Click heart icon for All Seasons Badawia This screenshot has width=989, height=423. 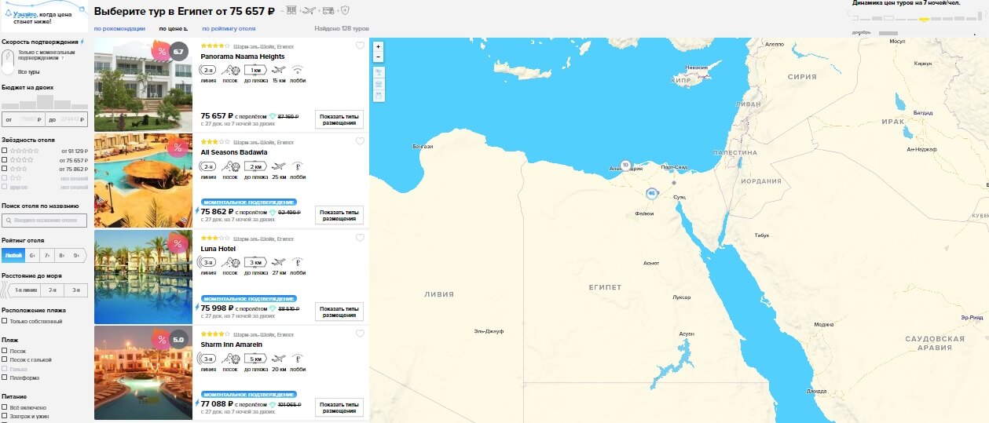(360, 141)
